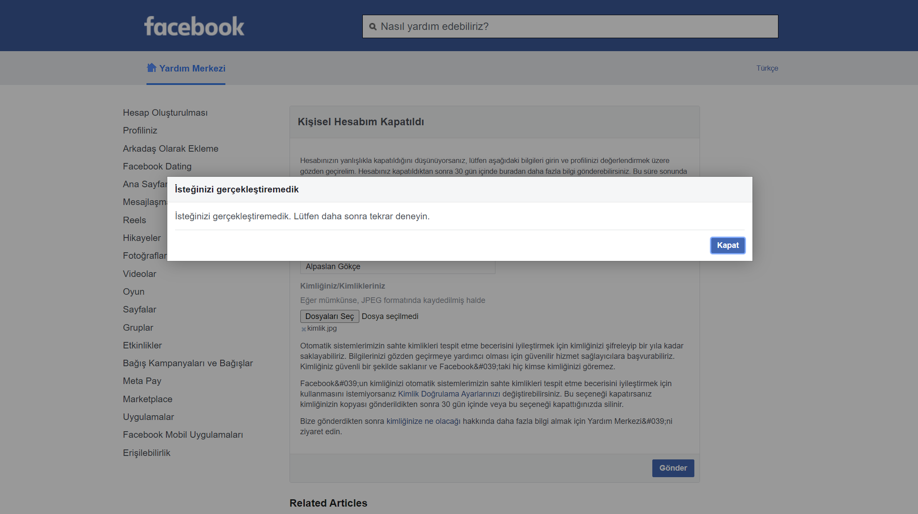918x514 pixels.
Task: Open Hesap Oluşturulması help topic
Action: click(165, 113)
